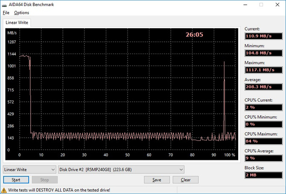Click the arrow on the disk drive combo box
The width and height of the screenshot is (286, 194).
pos(181,170)
